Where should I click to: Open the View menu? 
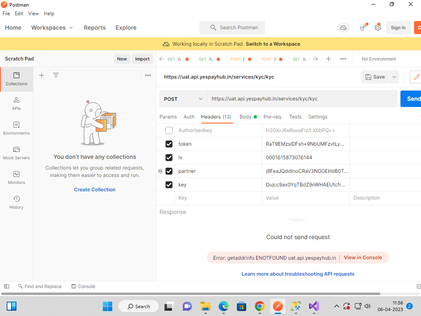point(34,14)
